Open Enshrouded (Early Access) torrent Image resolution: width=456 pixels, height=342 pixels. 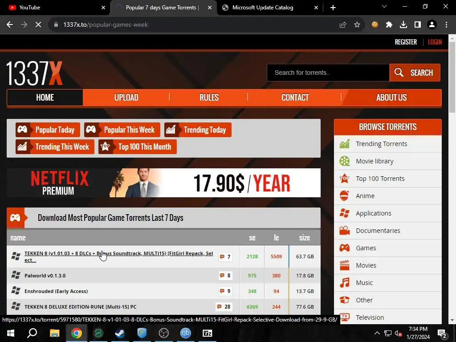pyautogui.click(x=56, y=291)
